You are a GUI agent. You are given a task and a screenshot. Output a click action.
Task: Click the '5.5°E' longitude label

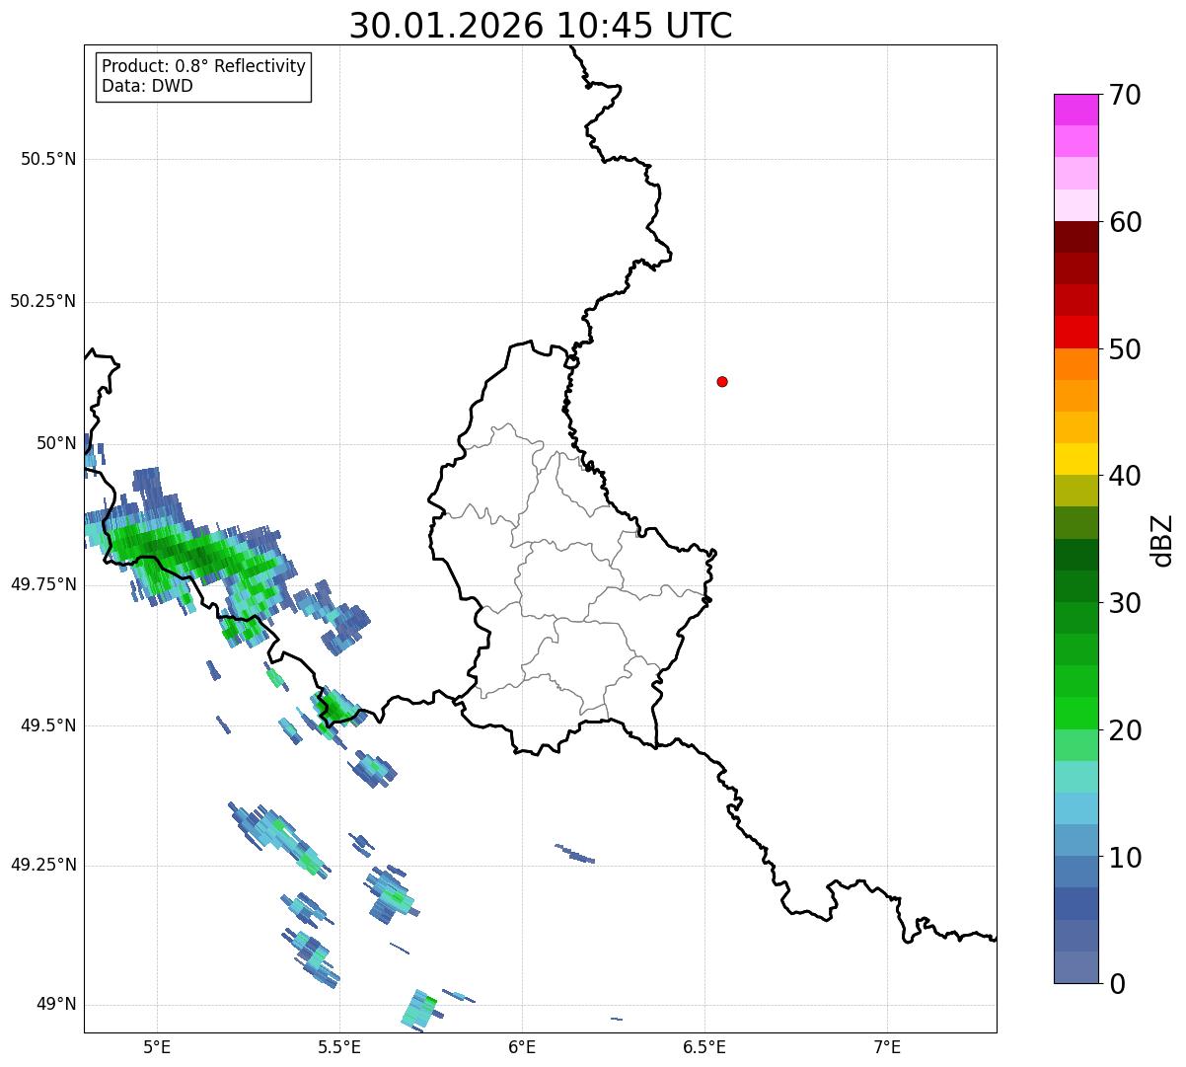point(339,1046)
